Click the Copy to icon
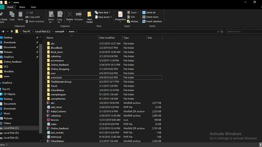Viewport: 262px width, 147px height. (60, 14)
